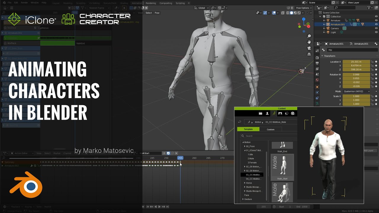Click the film reel icon in Content panel

[293, 113]
